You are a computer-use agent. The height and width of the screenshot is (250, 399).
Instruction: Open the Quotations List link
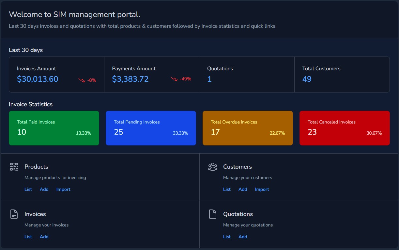pyautogui.click(x=227, y=237)
